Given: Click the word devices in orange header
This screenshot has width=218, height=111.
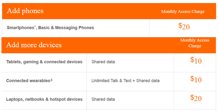Looking at the screenshot, I should coord(50,45).
